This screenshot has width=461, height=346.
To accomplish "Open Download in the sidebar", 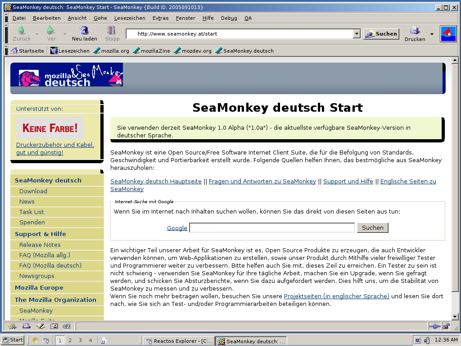I will click(x=33, y=191).
